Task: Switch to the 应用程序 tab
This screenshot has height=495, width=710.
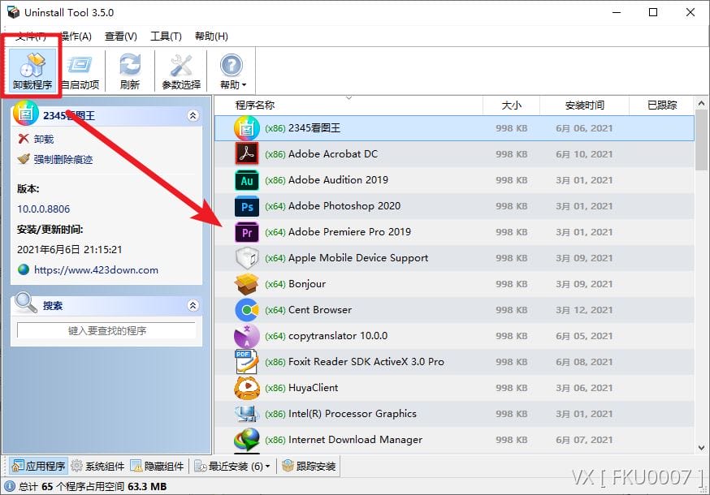Action: [38, 466]
